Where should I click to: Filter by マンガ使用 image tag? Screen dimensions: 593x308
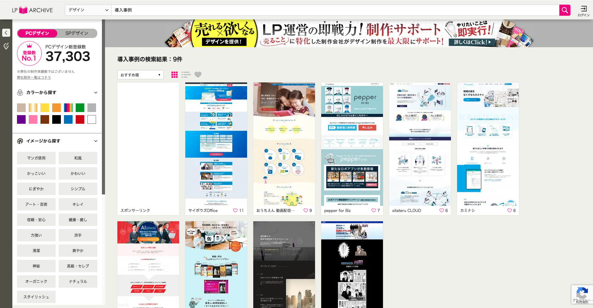(x=36, y=158)
